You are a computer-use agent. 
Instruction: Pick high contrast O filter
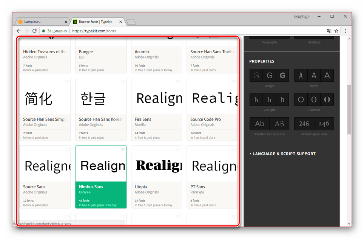click(x=327, y=99)
